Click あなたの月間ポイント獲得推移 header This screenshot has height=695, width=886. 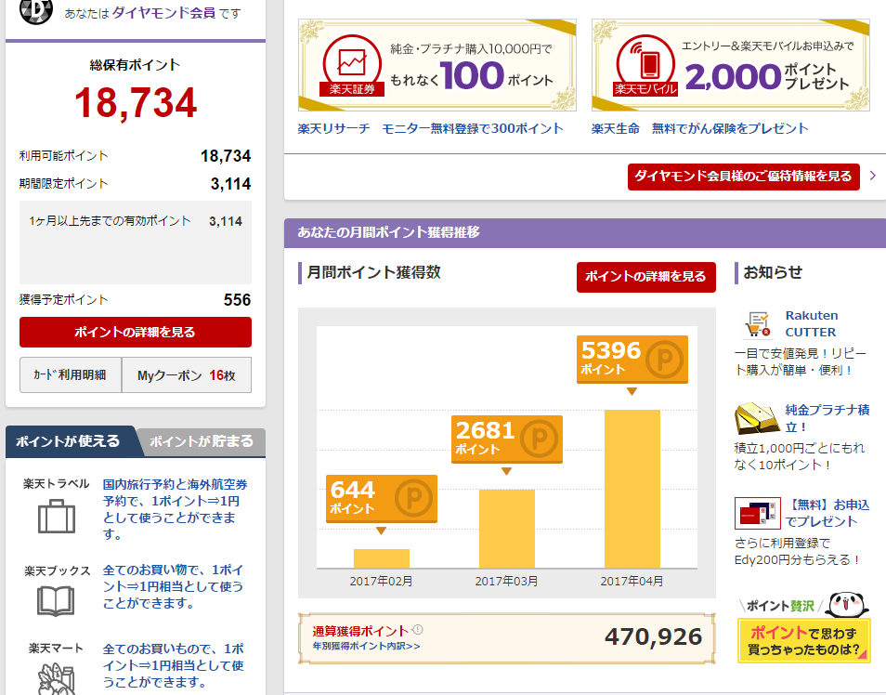(389, 232)
